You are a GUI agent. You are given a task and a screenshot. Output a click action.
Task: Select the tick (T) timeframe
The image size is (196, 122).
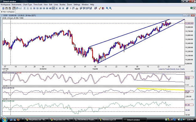point(24,8)
